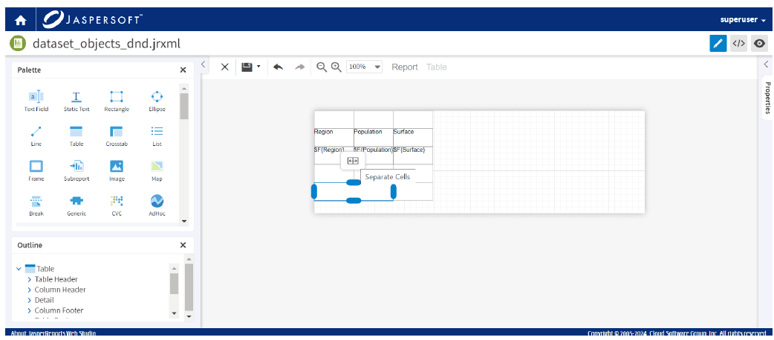Click the Report breadcrumb
Screen dimensions: 774x340
[x=405, y=67]
